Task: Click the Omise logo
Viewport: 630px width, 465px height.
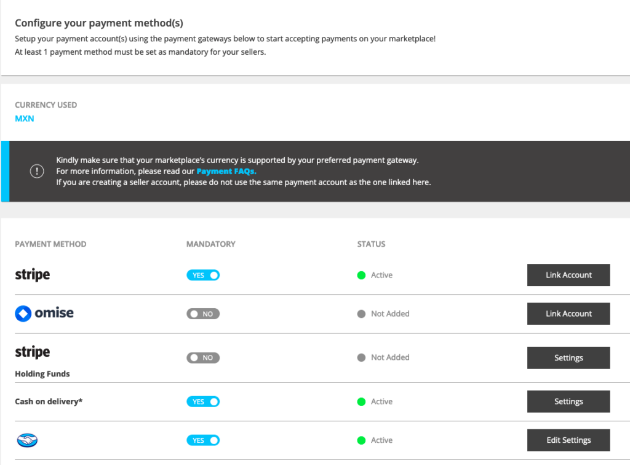Action: pos(44,313)
